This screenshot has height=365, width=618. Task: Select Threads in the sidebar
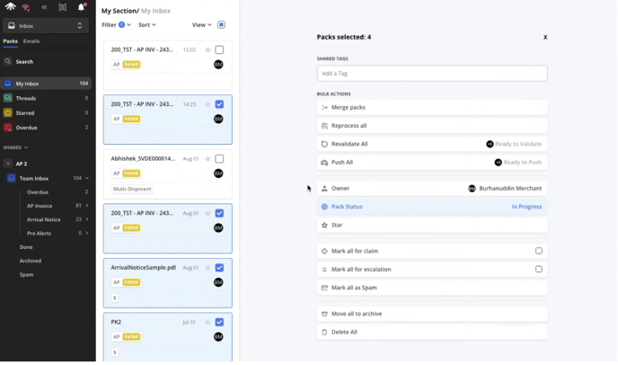pyautogui.click(x=26, y=98)
